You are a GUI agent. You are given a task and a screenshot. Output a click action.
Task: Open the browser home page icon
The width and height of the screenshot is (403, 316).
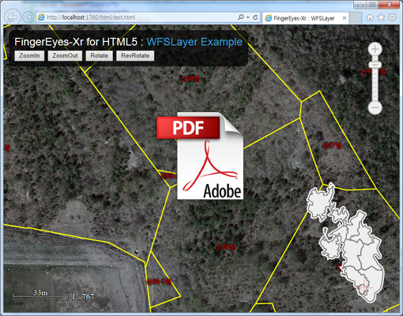[x=370, y=17]
